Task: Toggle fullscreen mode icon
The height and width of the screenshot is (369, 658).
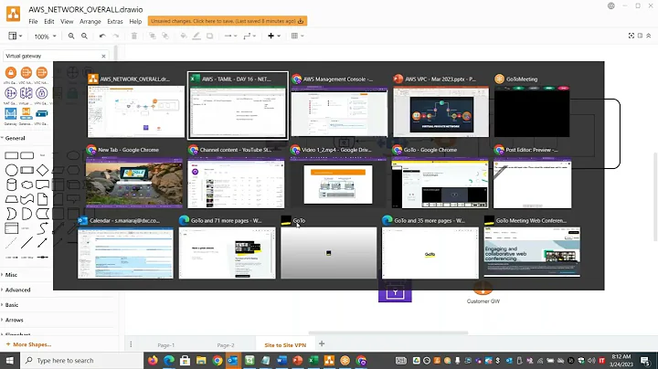Action: [631, 36]
